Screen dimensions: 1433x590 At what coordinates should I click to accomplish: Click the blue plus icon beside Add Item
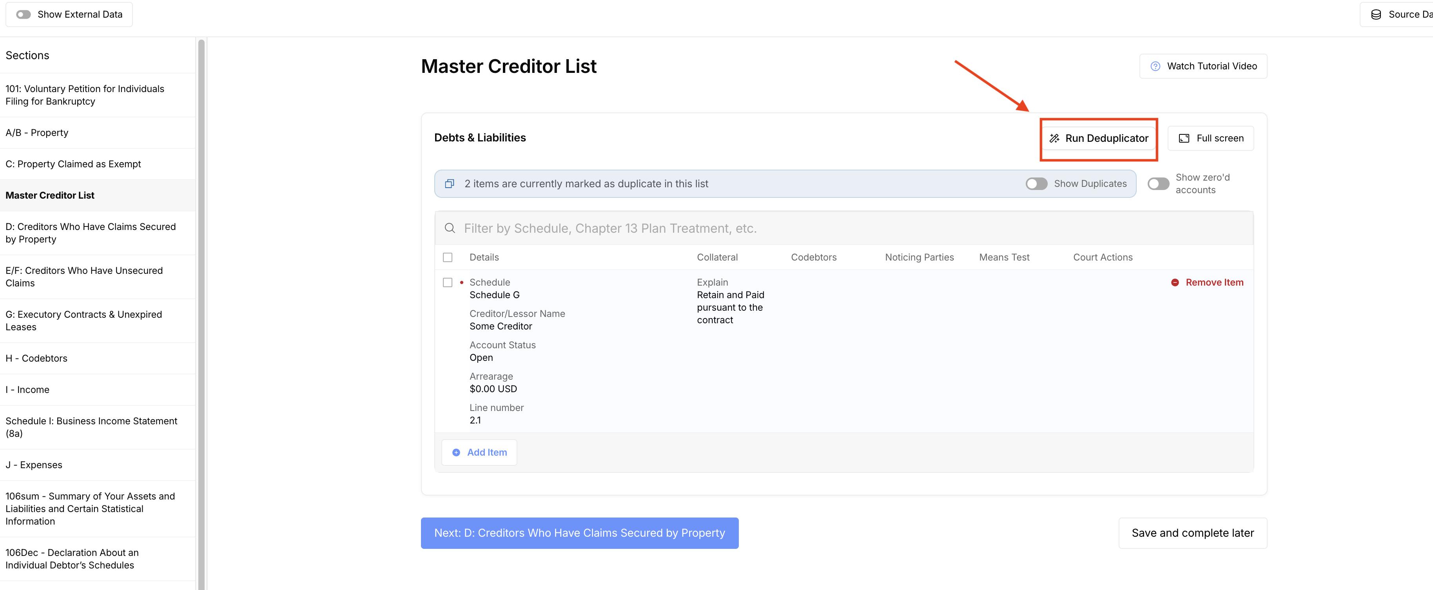click(x=456, y=452)
